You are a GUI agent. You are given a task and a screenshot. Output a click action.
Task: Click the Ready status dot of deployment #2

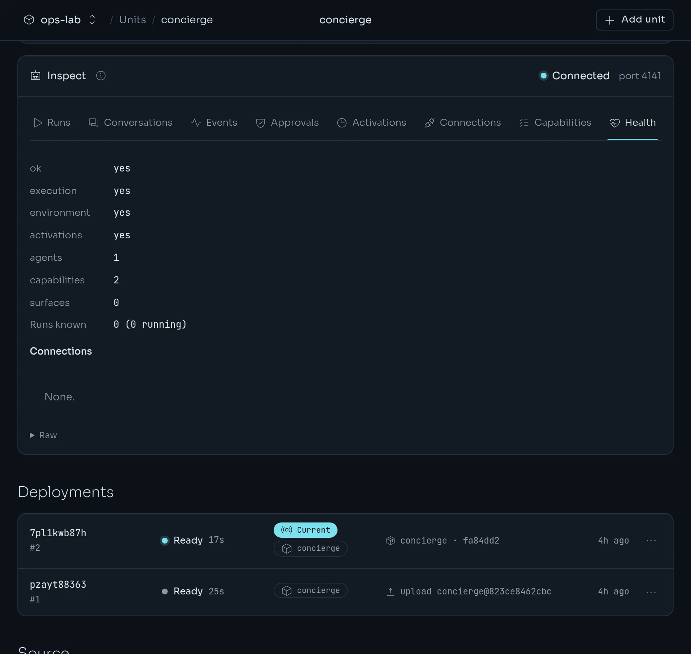[165, 541]
